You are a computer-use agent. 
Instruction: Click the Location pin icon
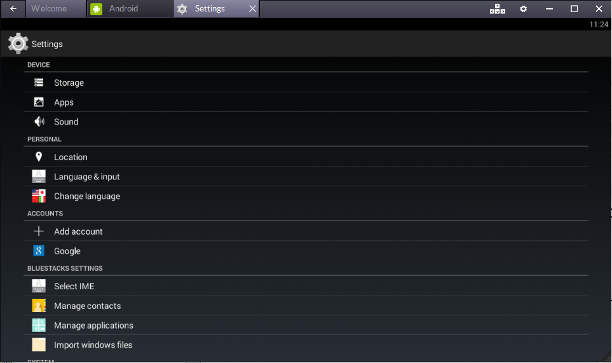pyautogui.click(x=39, y=157)
